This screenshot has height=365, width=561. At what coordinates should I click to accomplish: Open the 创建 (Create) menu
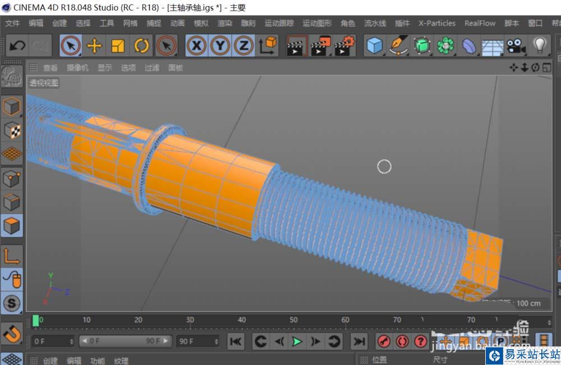click(x=60, y=23)
